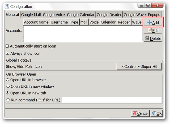The width and height of the screenshot is (170, 124).
Task: Switch to the General tab
Action: point(12,14)
